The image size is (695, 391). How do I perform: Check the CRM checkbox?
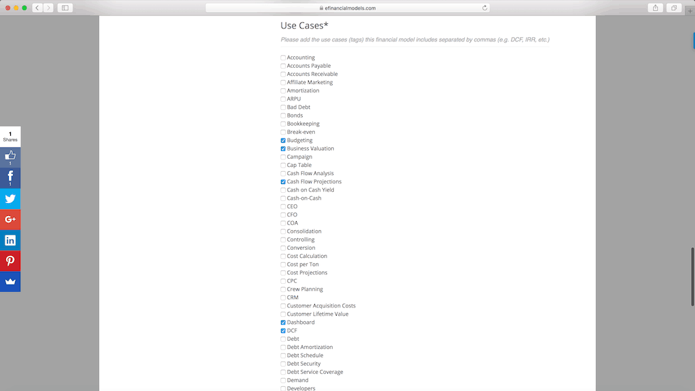point(283,297)
